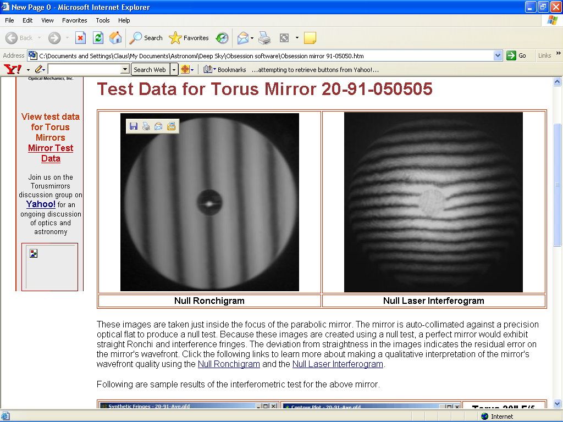The height and width of the screenshot is (422, 563).
Task: Open the View menu
Action: 47,20
